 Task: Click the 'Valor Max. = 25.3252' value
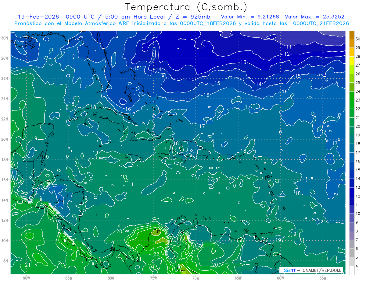tap(314, 17)
